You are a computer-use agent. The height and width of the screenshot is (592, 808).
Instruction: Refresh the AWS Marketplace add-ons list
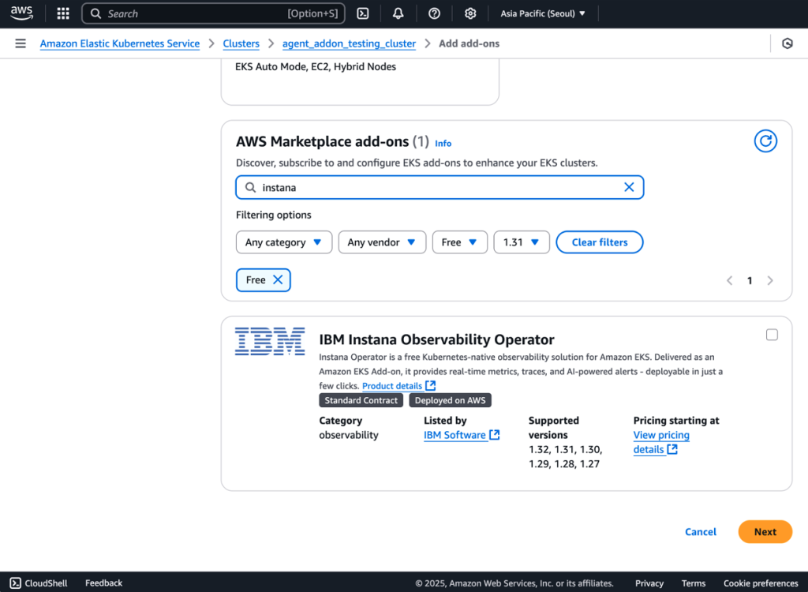[x=765, y=141]
